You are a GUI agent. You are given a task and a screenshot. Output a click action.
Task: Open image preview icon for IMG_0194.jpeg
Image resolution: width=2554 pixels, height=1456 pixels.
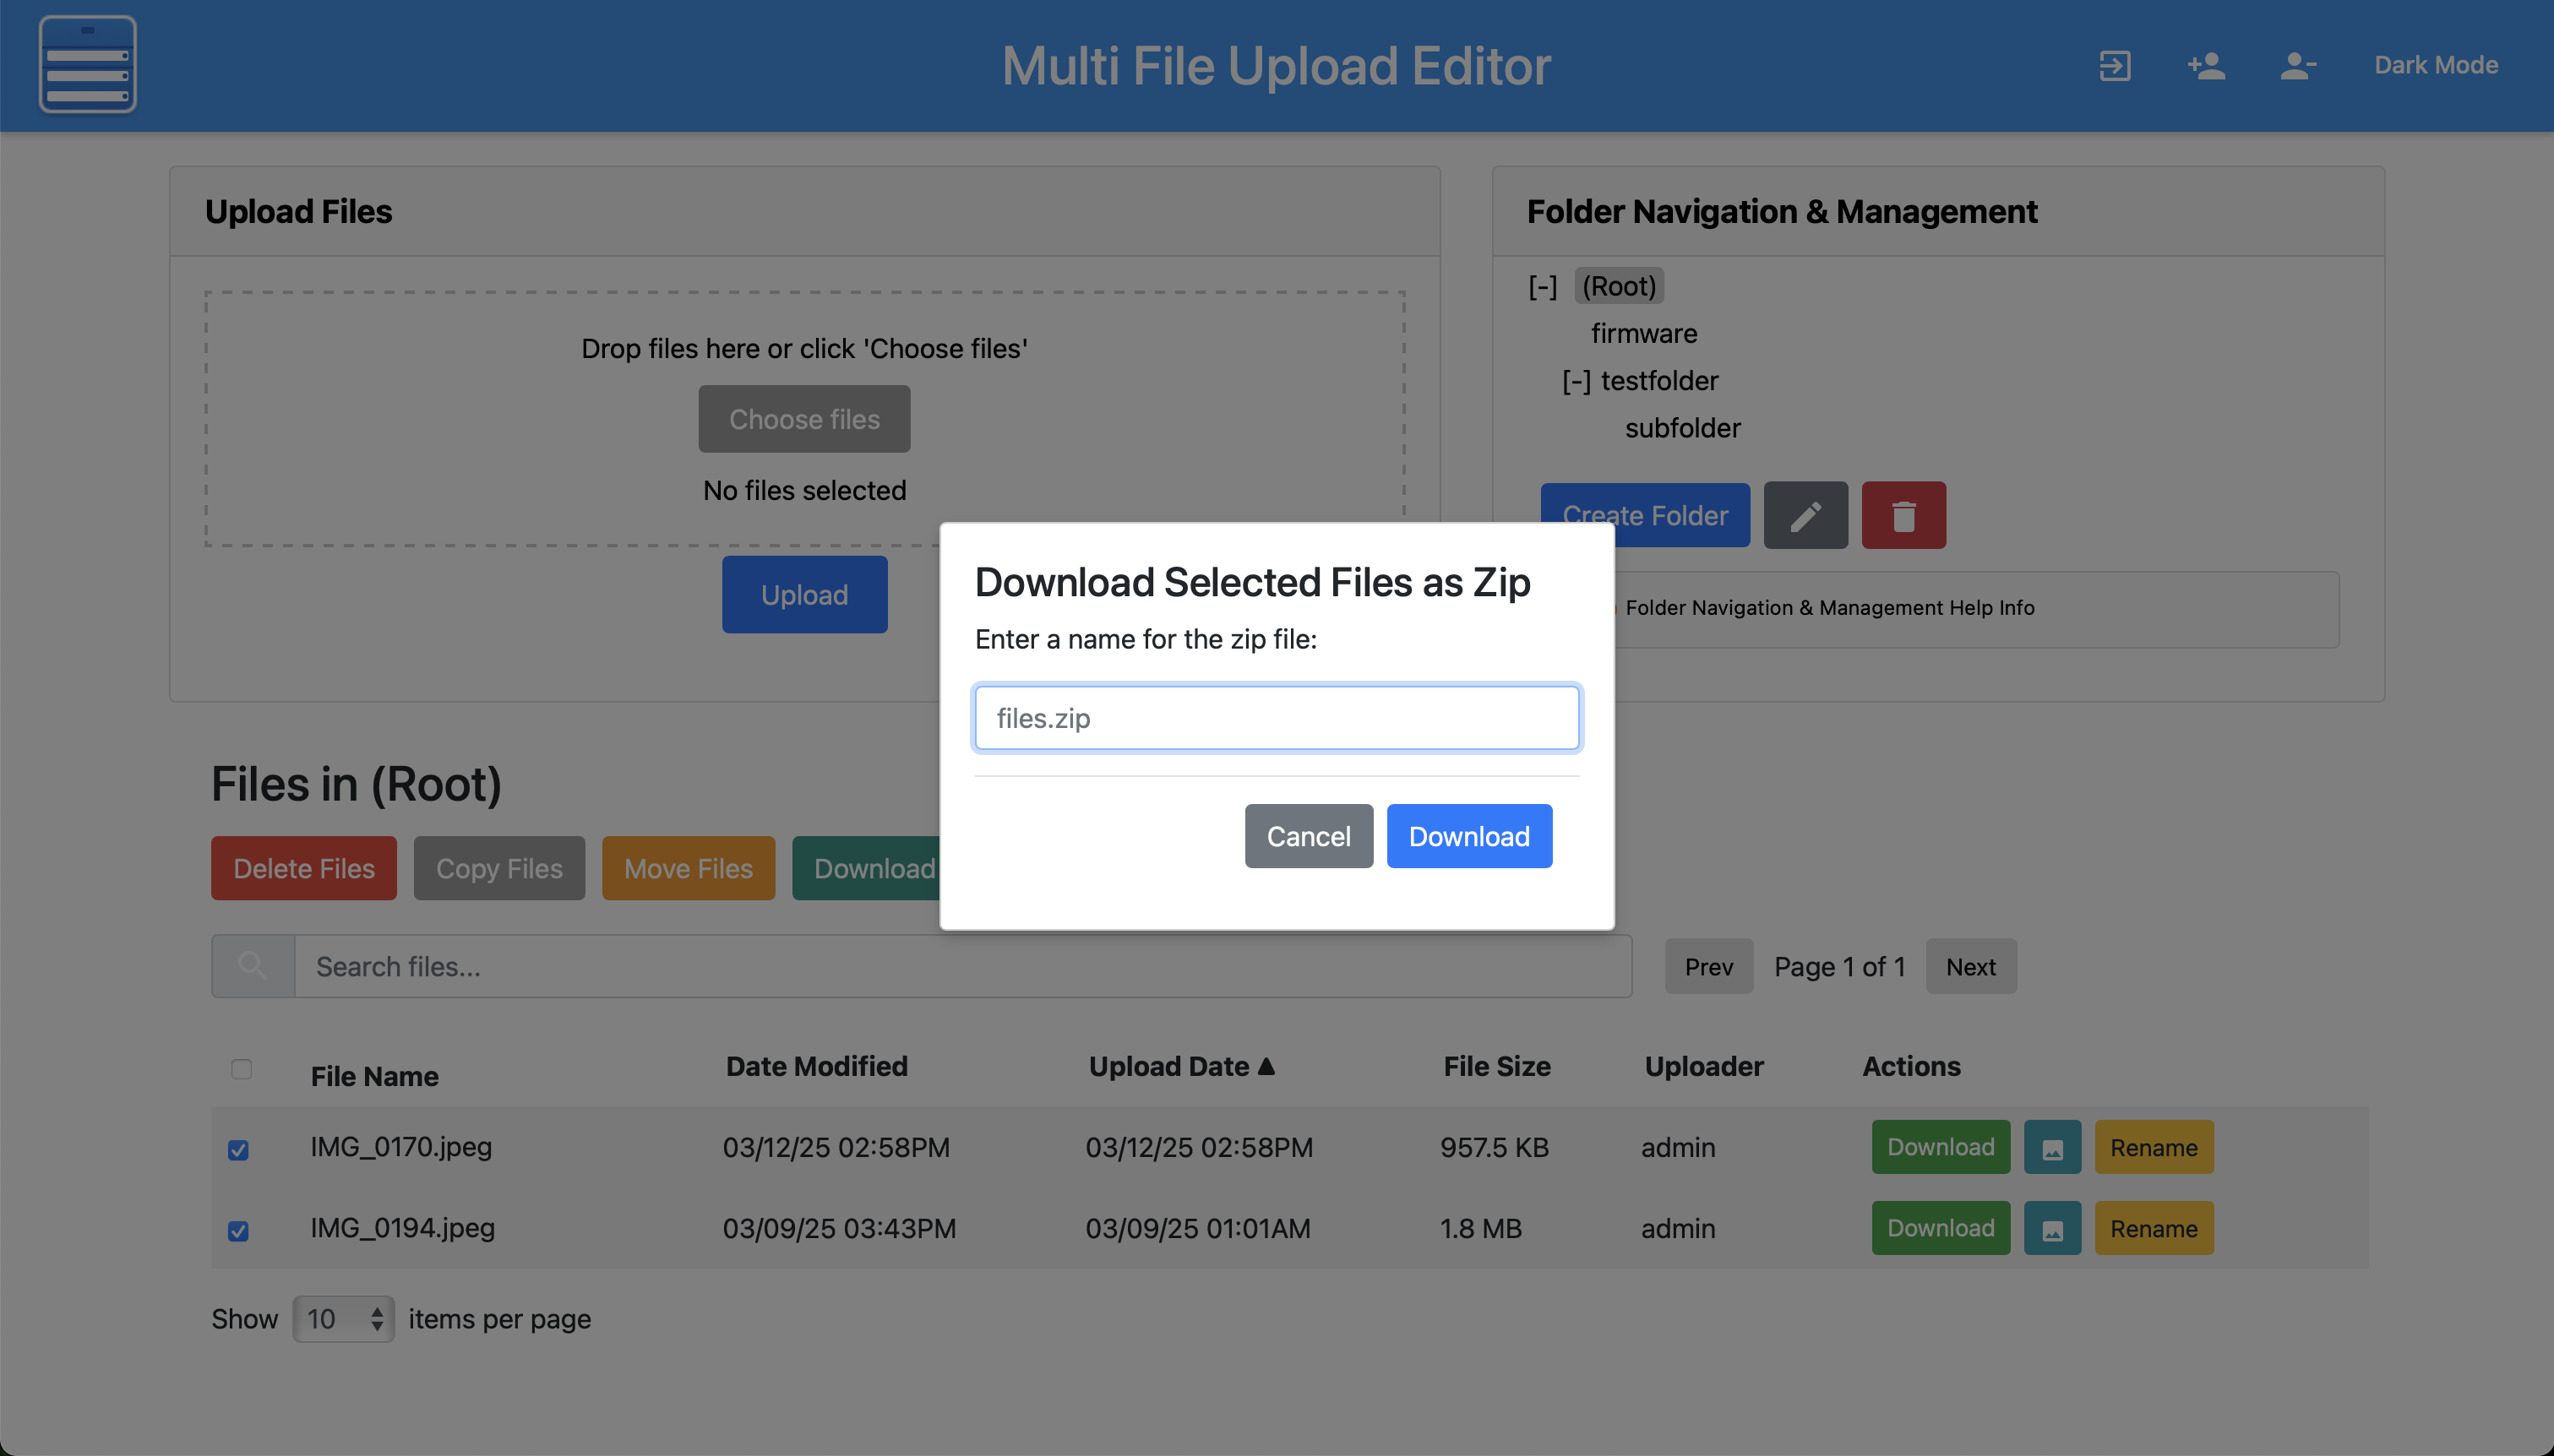coord(2052,1229)
